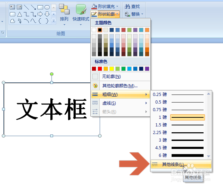The image size is (223, 187).
Task: Set line weight to 0.5 磅
Action: [178, 102]
